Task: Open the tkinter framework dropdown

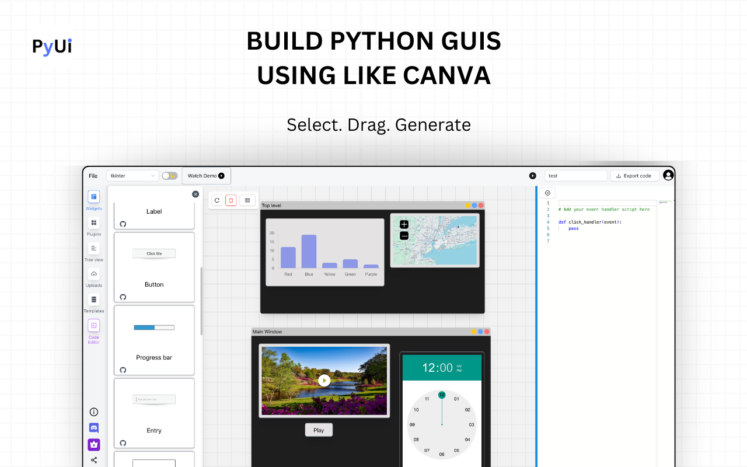Action: [132, 176]
